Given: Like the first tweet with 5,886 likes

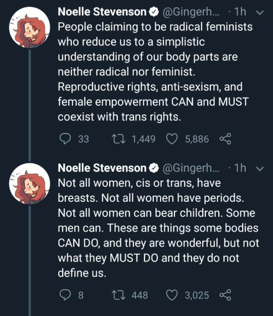Looking at the screenshot, I should tap(172, 139).
